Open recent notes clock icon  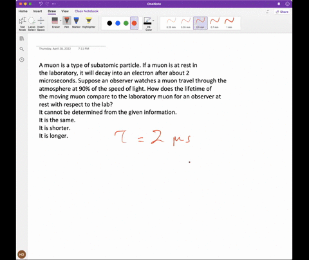pyautogui.click(x=22, y=60)
